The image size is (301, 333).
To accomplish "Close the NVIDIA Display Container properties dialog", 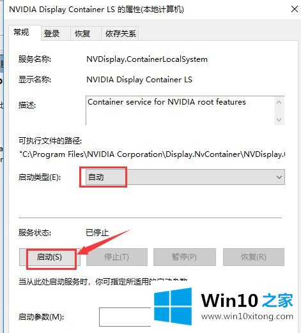I will (295, 9).
